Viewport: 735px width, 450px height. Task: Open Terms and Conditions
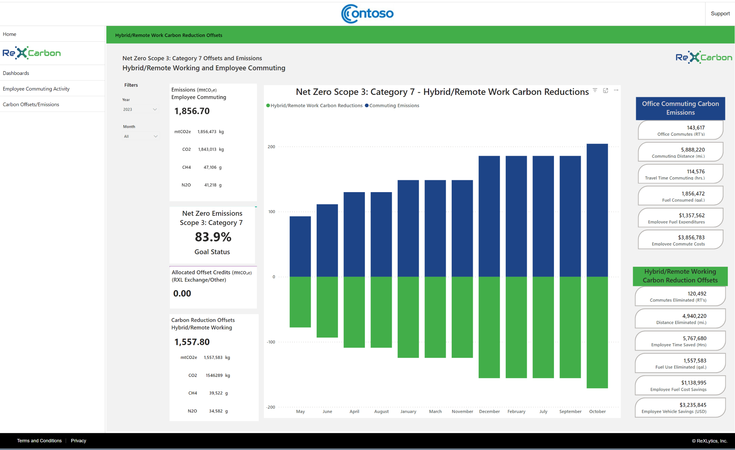(39, 440)
